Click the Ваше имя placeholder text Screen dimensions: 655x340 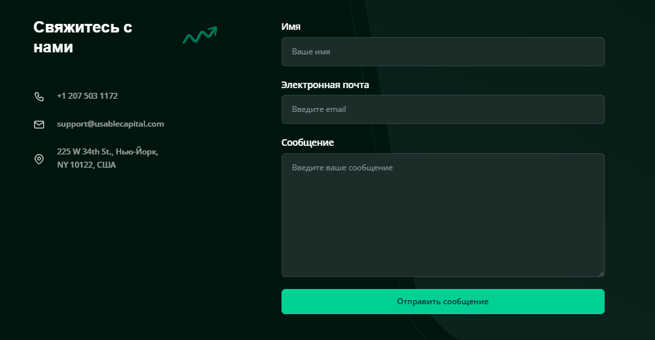[311, 52]
